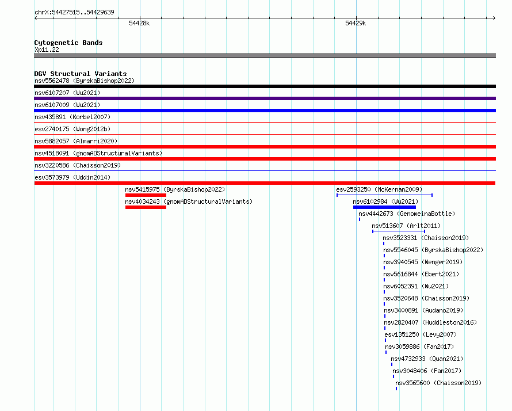512x411 pixels.
Task: Click the thin red line of nsv435891
Action: 265,123
